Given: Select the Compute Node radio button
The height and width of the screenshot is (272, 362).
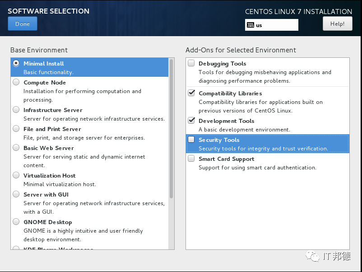Looking at the screenshot, I should (16, 82).
